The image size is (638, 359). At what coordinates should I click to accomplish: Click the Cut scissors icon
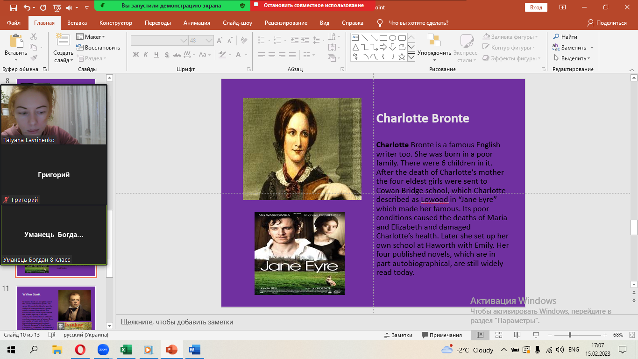click(34, 37)
